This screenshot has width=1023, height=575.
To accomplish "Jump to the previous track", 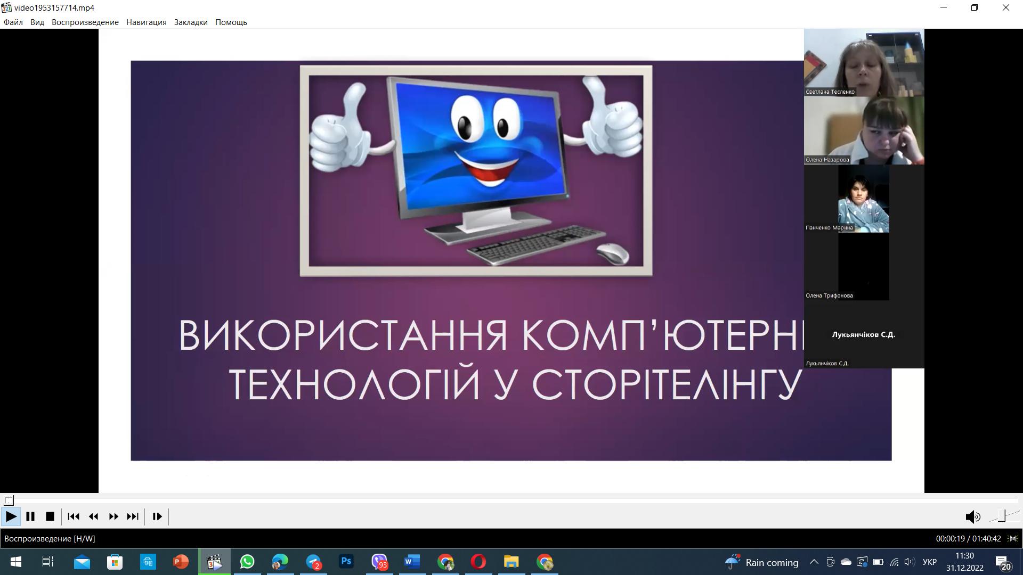I will [x=74, y=516].
